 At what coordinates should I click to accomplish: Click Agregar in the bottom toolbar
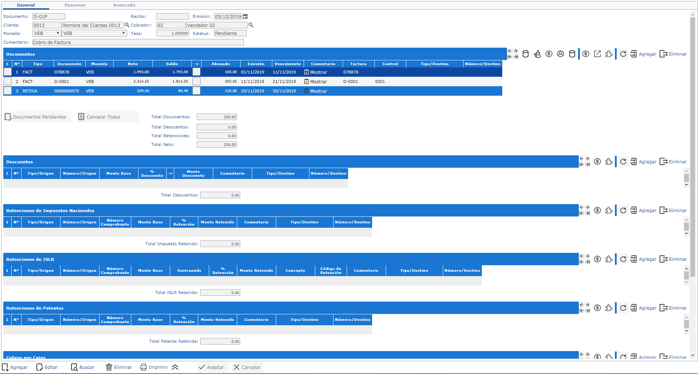coord(15,367)
